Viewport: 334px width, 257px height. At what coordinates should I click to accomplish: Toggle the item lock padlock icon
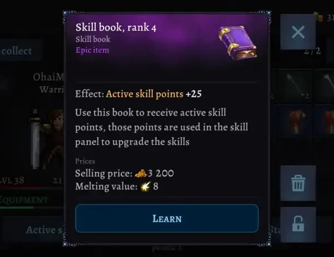(298, 224)
